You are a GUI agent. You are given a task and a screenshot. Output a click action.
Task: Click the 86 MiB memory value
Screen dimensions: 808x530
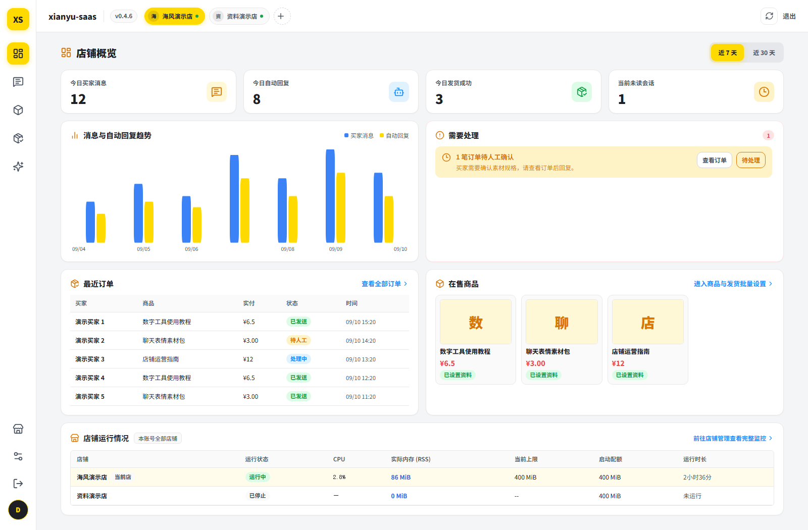[x=401, y=477]
